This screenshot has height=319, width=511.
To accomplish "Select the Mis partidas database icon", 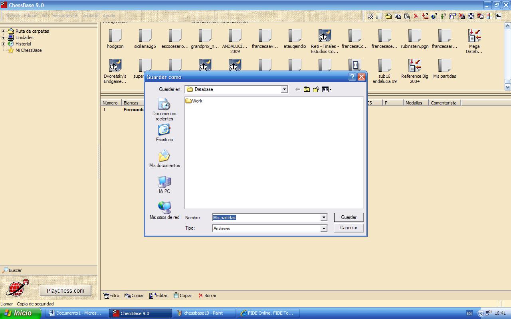I will point(444,65).
